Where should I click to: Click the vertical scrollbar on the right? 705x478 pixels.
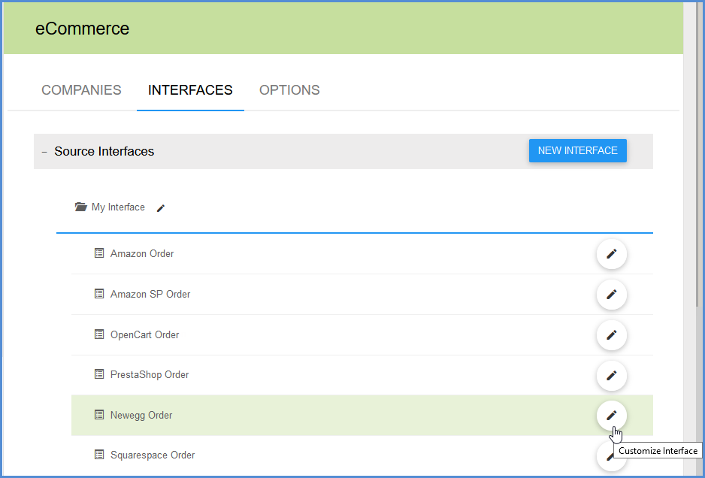click(x=699, y=150)
